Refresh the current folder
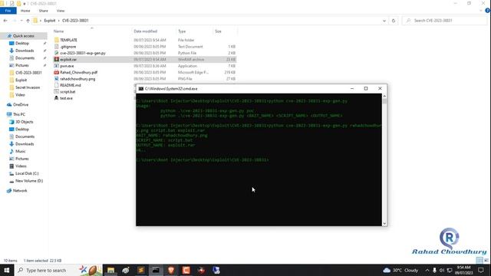The height and width of the screenshot is (276, 491). (x=394, y=21)
